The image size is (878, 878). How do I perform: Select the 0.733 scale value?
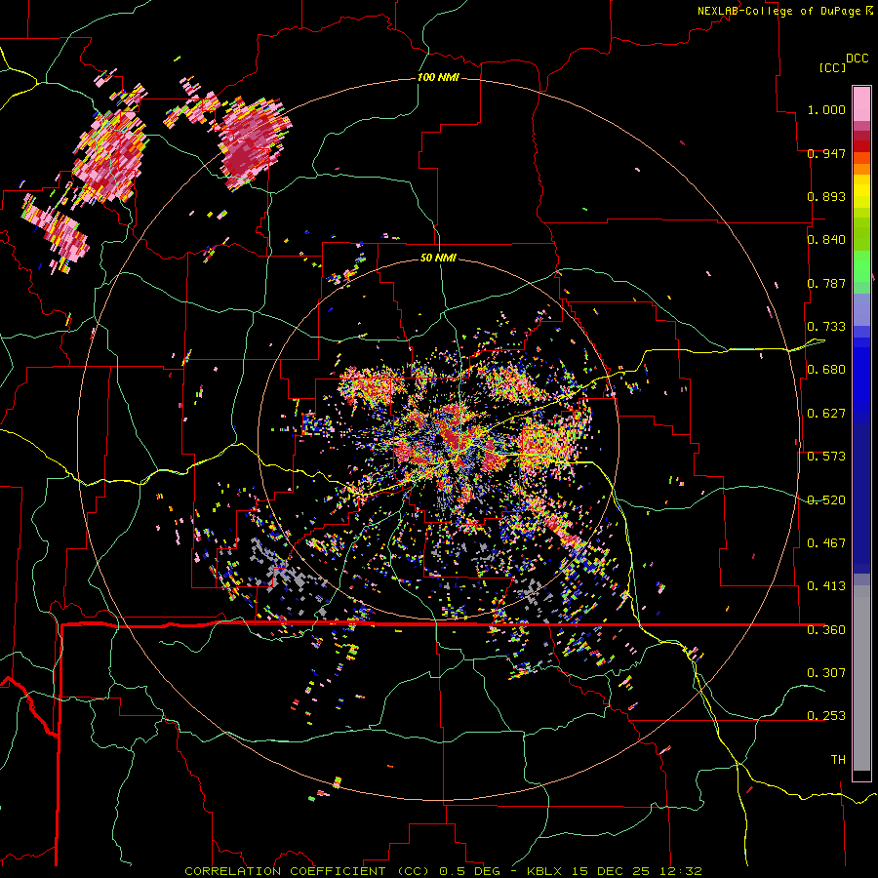pyautogui.click(x=826, y=327)
